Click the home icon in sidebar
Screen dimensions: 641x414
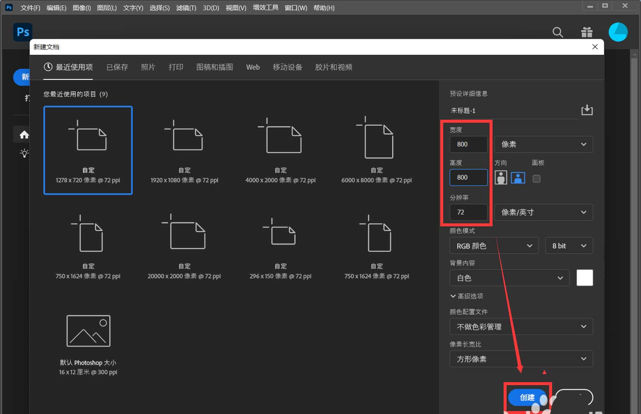tap(24, 135)
